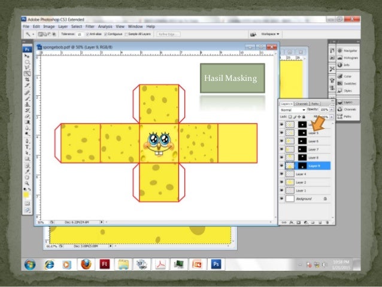The height and width of the screenshot is (287, 382).
Task: Click default colors icon in toolbox
Action: [25, 189]
